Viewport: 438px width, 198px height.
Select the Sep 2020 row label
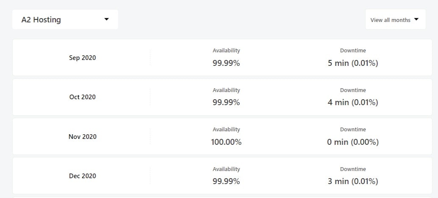83,58
